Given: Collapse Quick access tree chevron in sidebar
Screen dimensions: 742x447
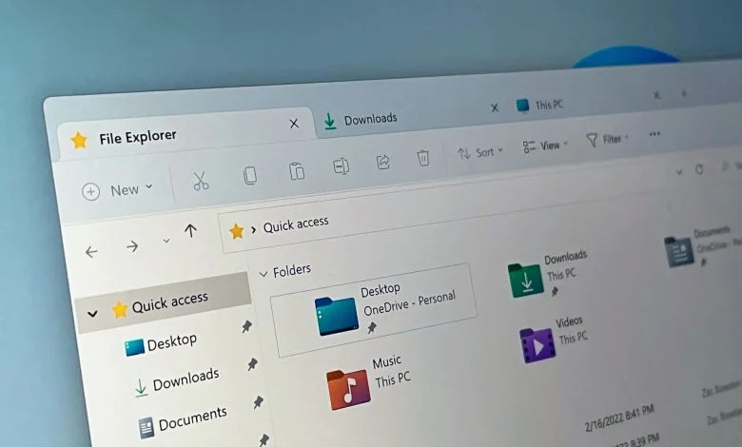Looking at the screenshot, I should pyautogui.click(x=93, y=313).
